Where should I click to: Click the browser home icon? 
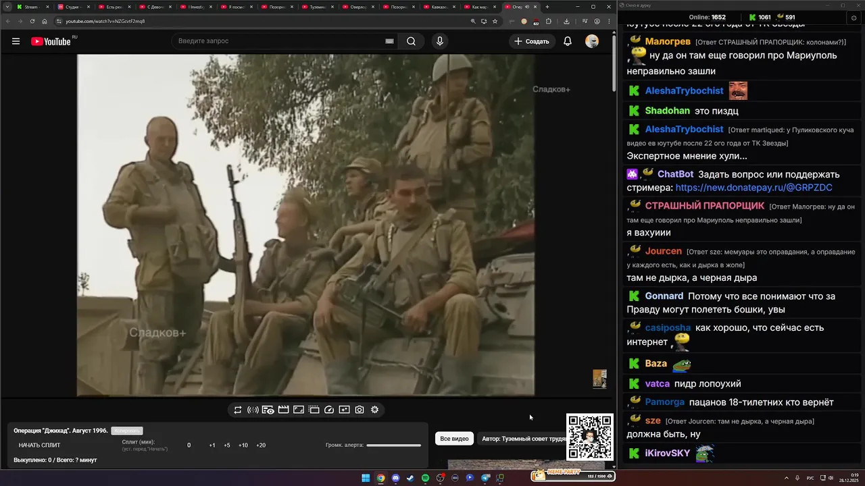point(45,21)
